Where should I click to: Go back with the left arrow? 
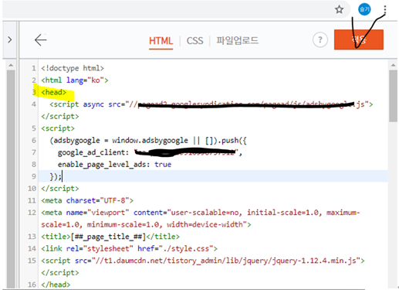tap(41, 40)
